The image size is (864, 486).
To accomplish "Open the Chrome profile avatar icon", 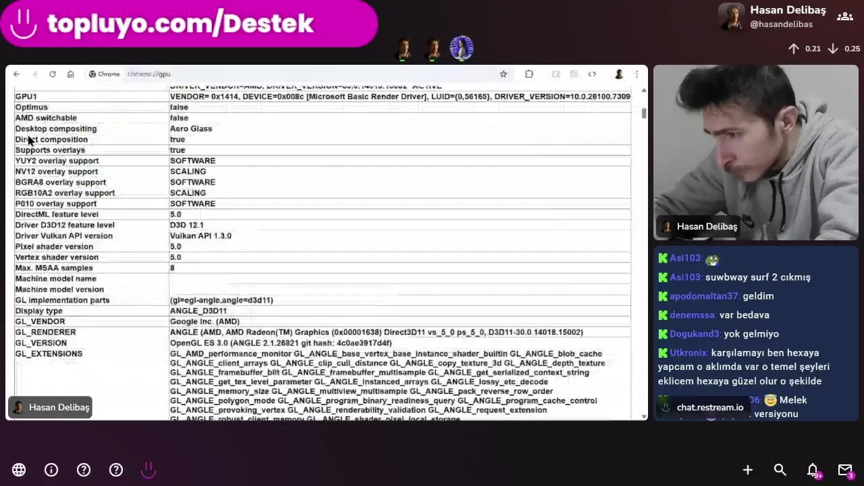I will tap(618, 74).
